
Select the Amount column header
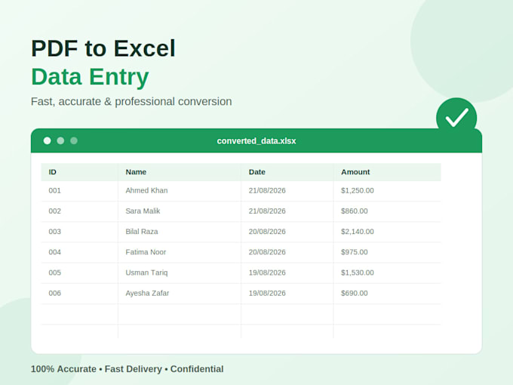[x=387, y=172]
